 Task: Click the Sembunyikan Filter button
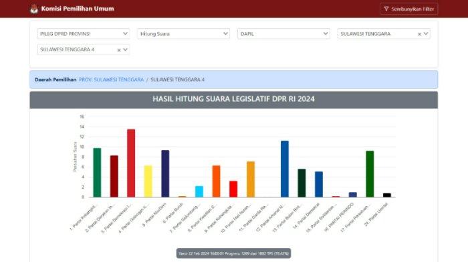click(x=408, y=9)
